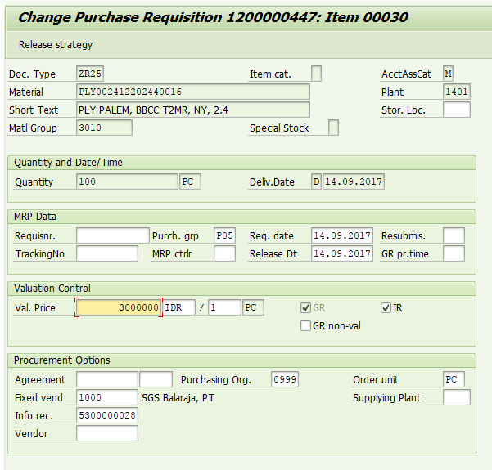The width and height of the screenshot is (492, 470).
Task: Click the Val. Price field showing 3000000
Action: pos(119,307)
